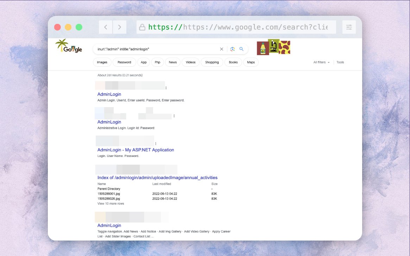Filter results by Images
Viewport: 410px width, 256px height.
click(102, 63)
